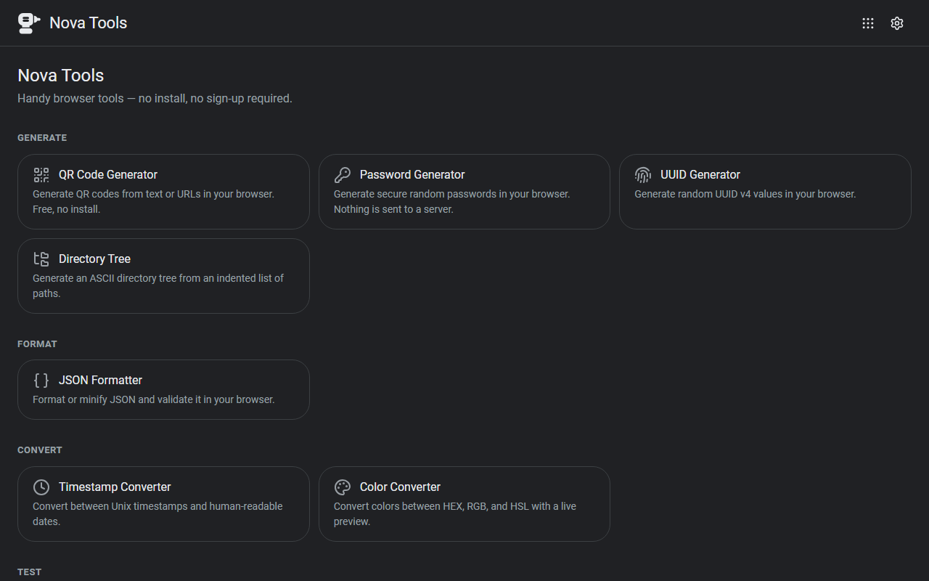Launch the UUID Generator tool

coord(765,192)
